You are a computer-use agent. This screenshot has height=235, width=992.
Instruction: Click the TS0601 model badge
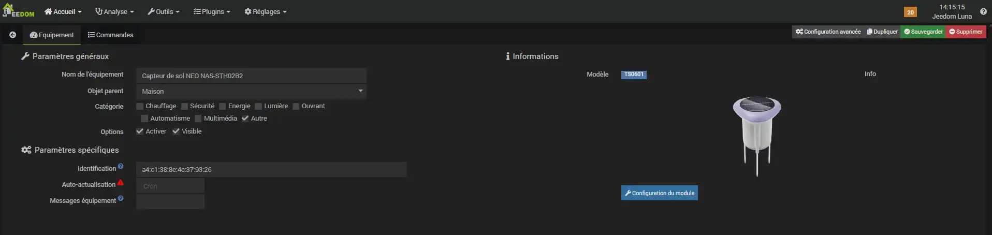pos(634,75)
